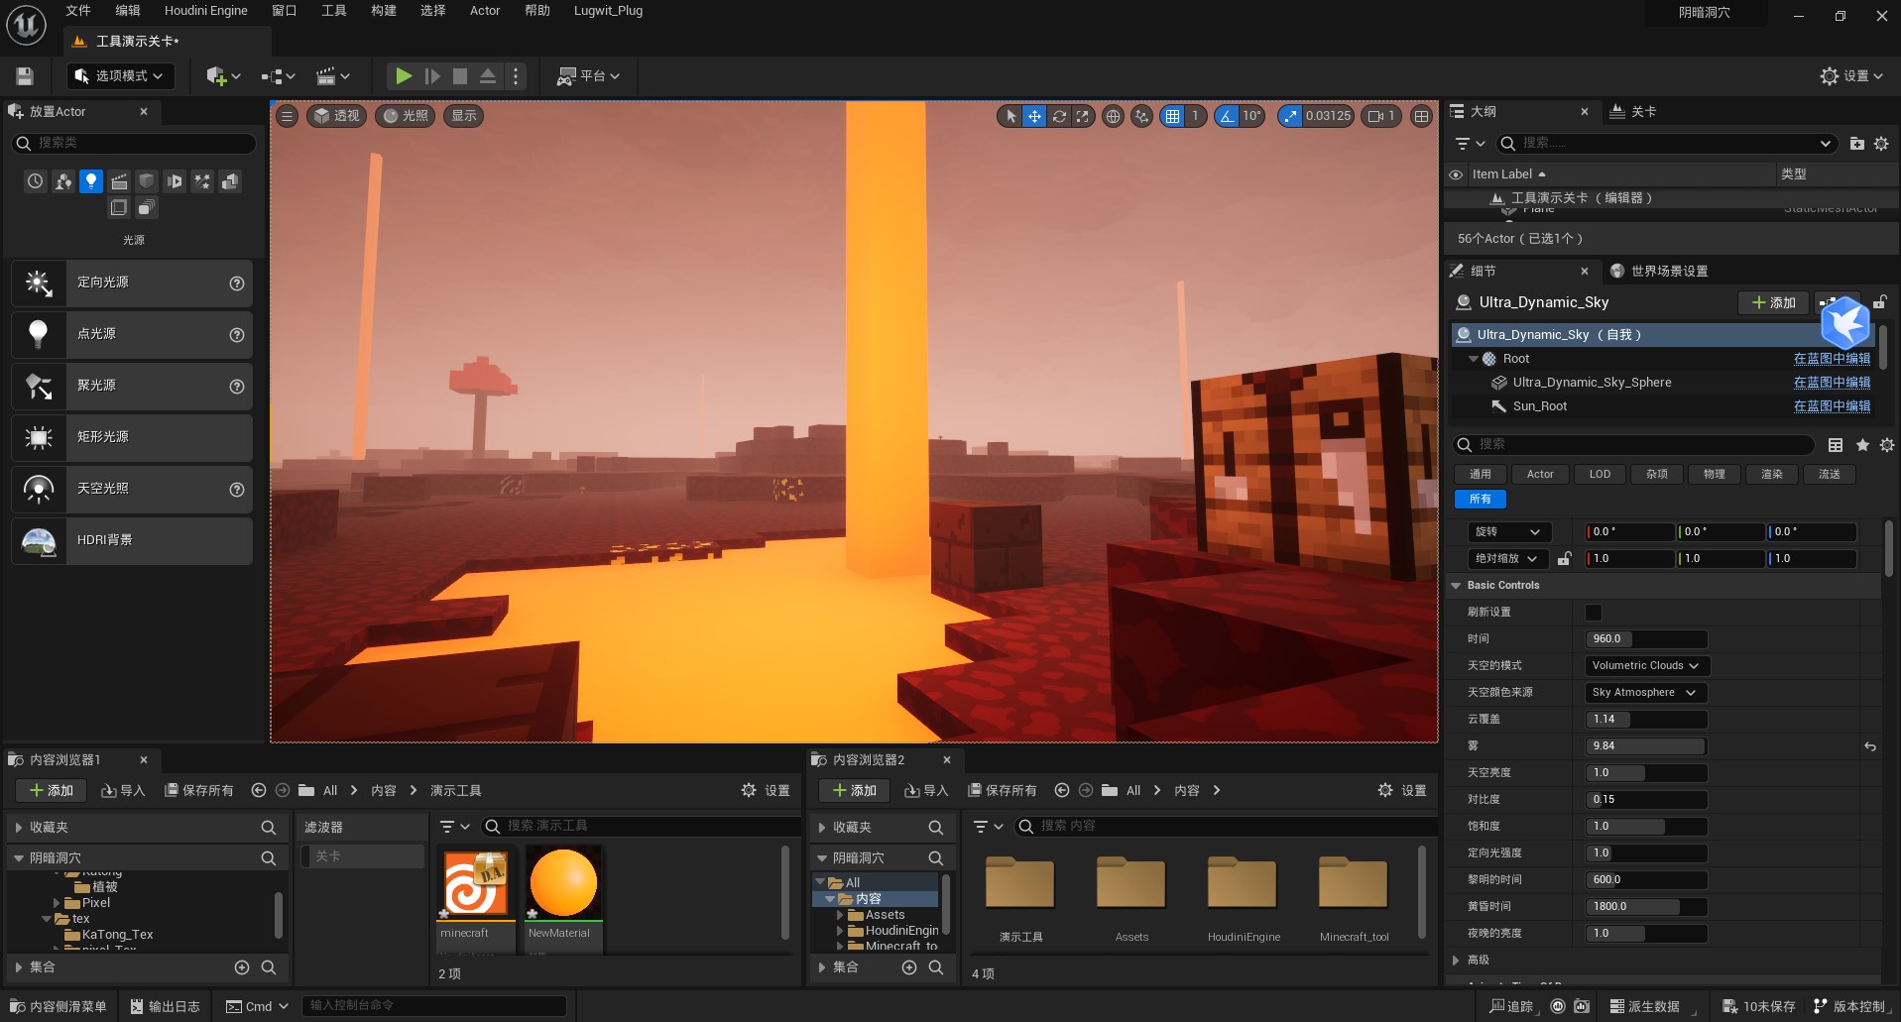This screenshot has width=1901, height=1022.
Task: Open help for 聚光源 spot light
Action: point(237,387)
